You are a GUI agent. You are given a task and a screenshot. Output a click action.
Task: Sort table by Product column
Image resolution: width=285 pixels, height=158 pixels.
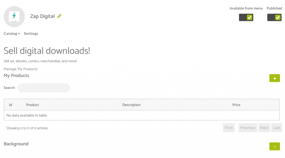point(32,105)
